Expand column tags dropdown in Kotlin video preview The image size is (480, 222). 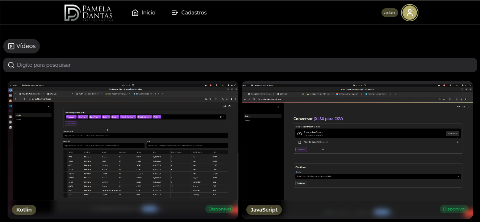pos(224,117)
